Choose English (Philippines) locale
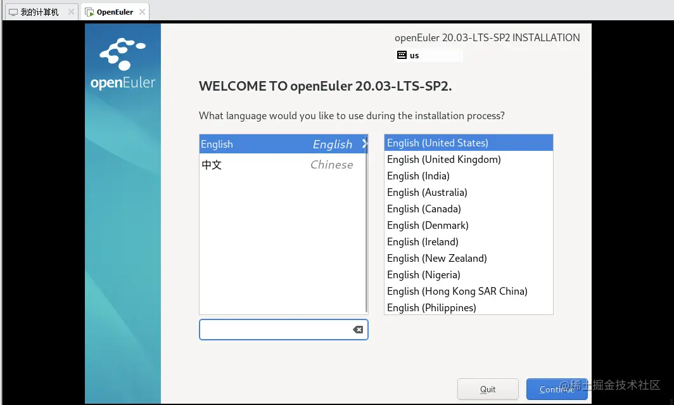 point(469,307)
